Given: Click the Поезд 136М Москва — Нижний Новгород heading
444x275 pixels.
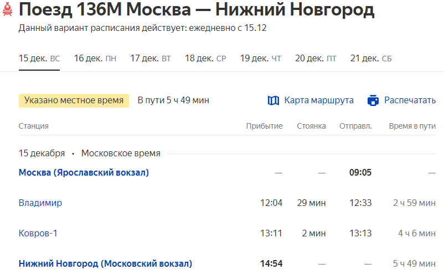Looking at the screenshot, I should point(197,10).
